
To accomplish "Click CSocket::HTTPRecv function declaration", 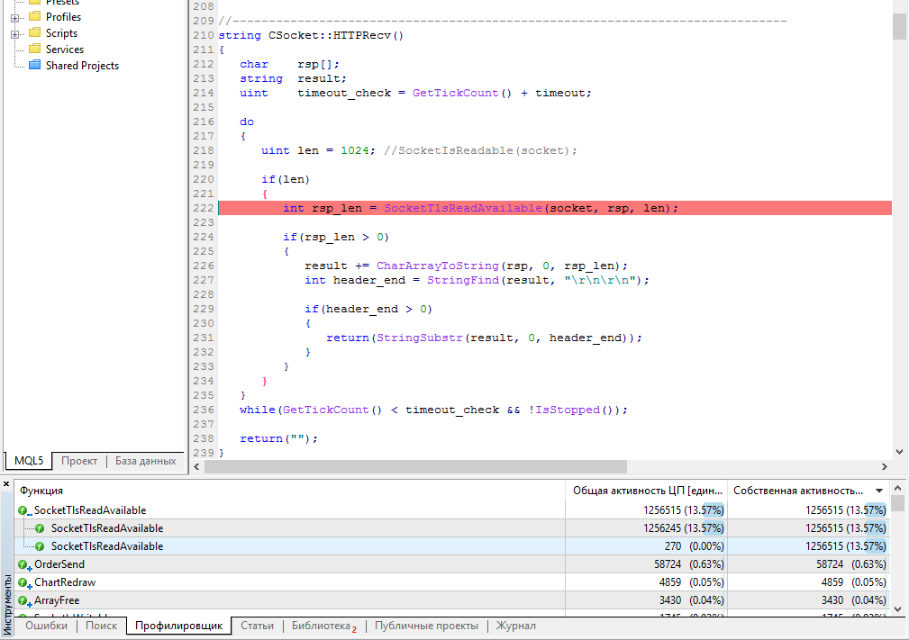I will click(336, 35).
